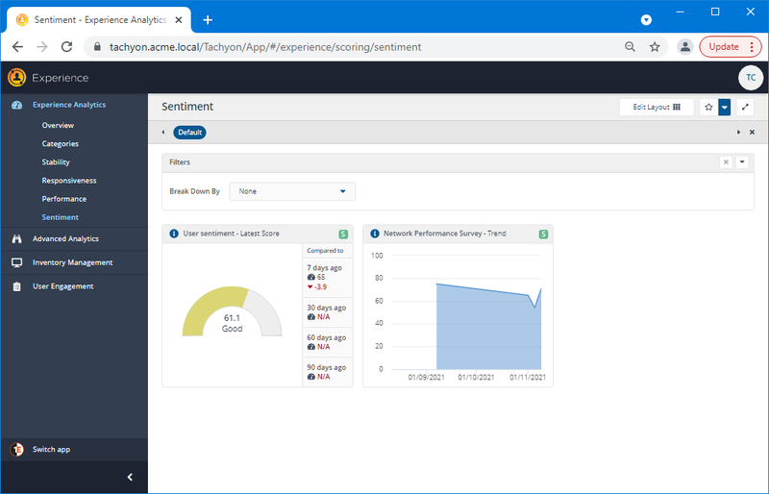Select Sentiment in the sidebar

61,217
